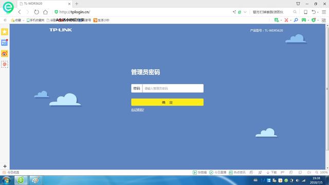
Task: Click the green screenshot extension icon
Action: click(277, 20)
